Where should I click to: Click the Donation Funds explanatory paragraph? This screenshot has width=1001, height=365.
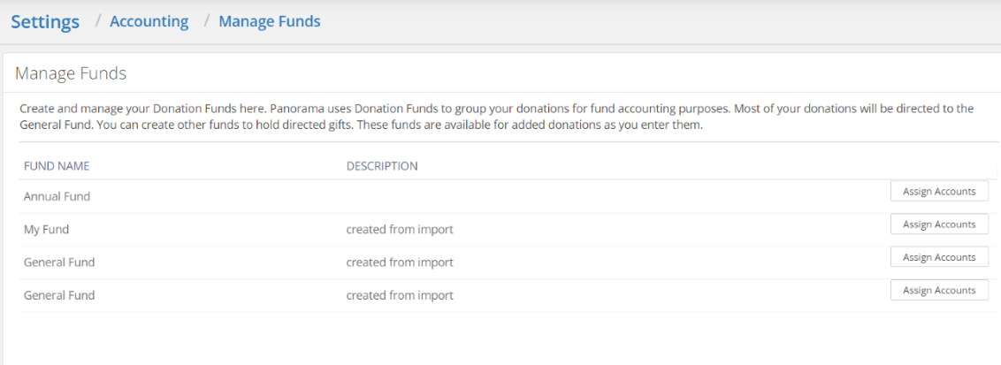pyautogui.click(x=497, y=117)
